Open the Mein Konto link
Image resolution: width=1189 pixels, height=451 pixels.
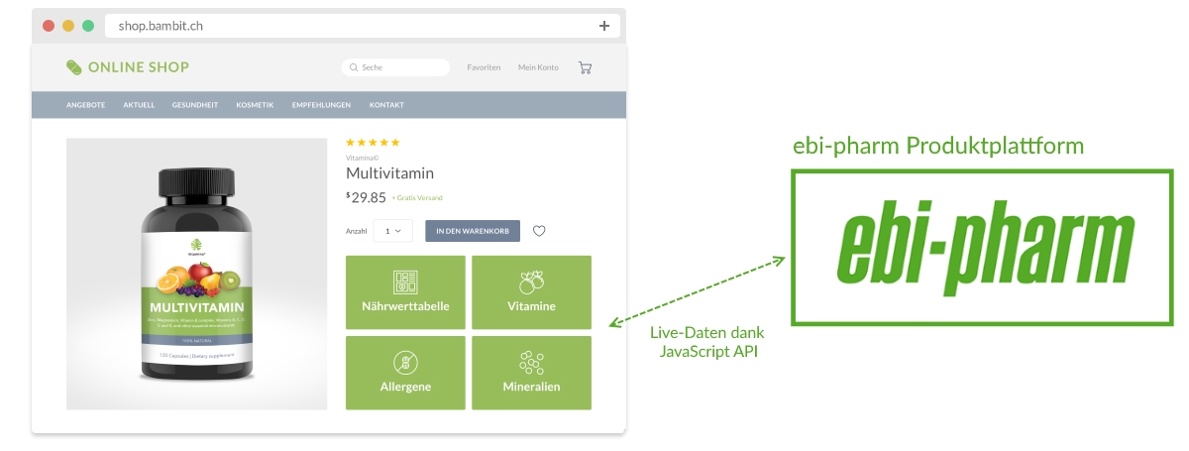coord(538,67)
